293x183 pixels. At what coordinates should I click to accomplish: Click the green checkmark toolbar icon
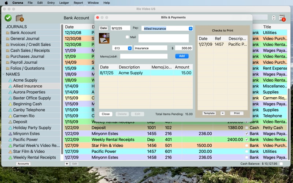pos(8,18)
